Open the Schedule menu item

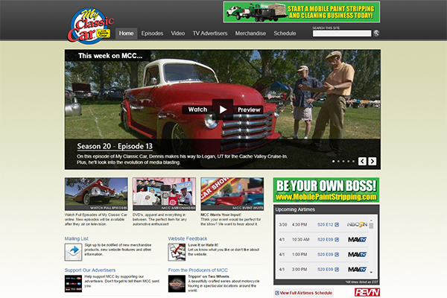click(x=285, y=34)
